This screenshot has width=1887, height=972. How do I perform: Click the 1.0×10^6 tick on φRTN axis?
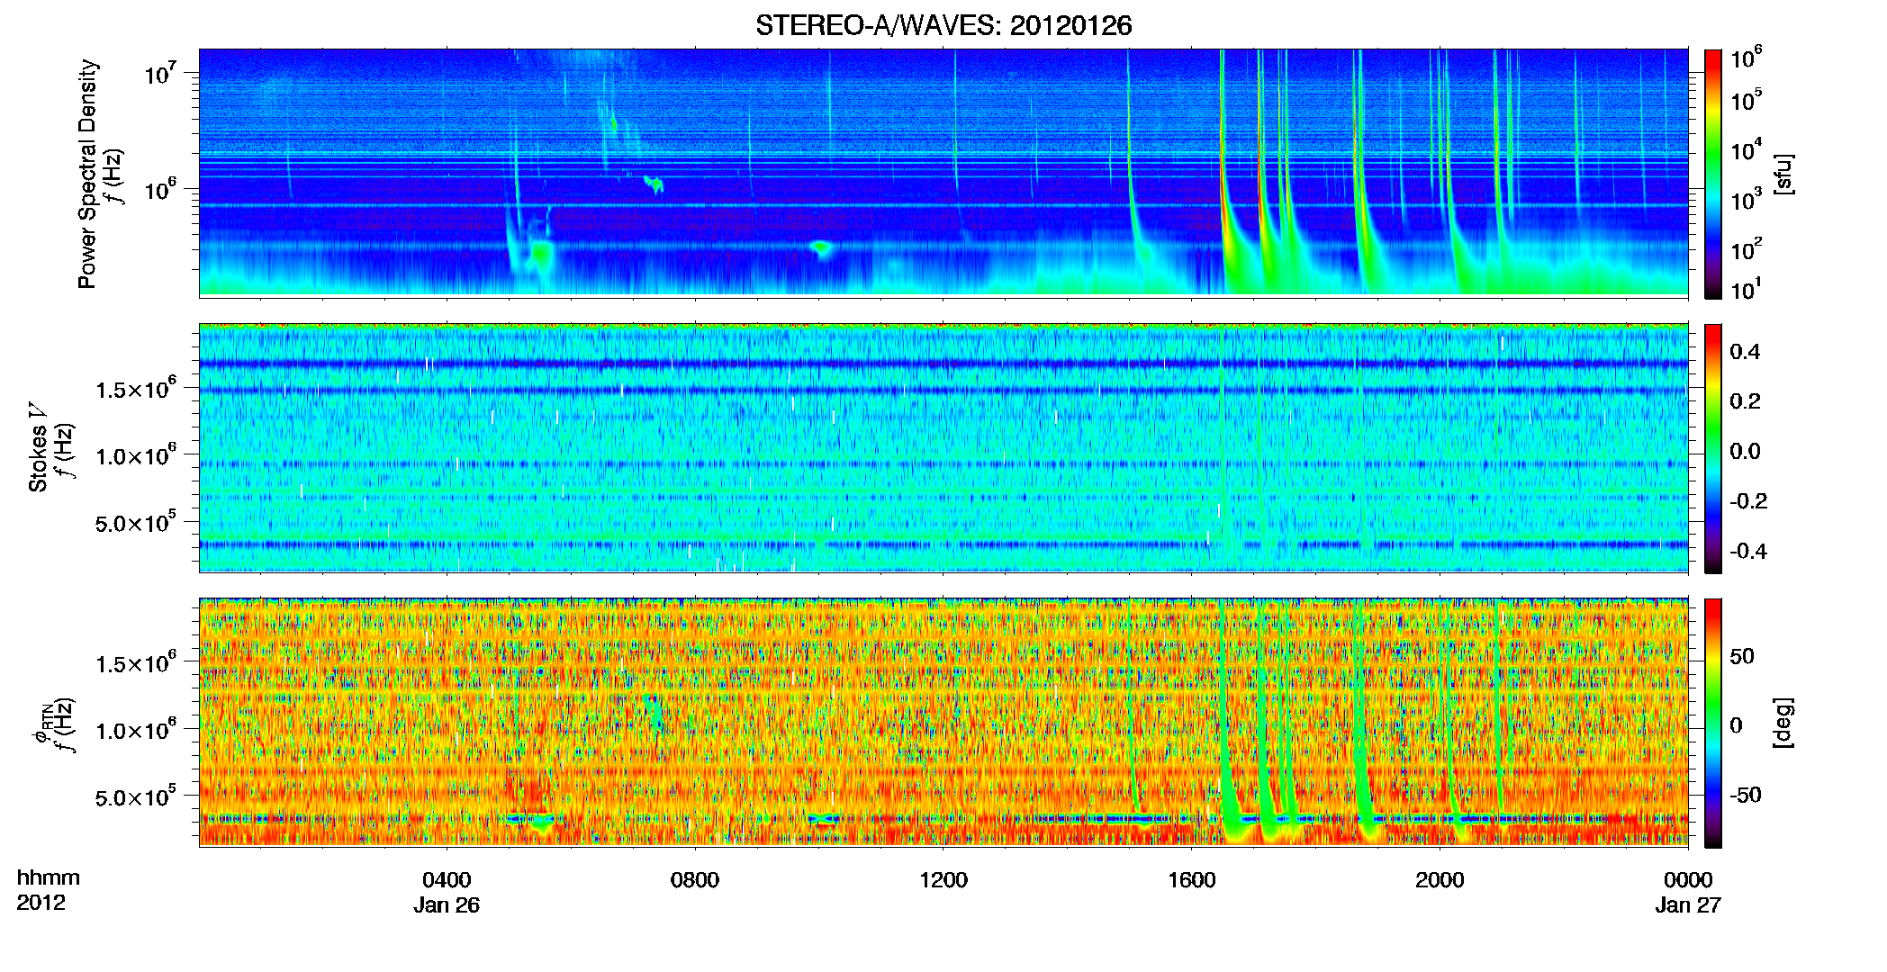[136, 729]
